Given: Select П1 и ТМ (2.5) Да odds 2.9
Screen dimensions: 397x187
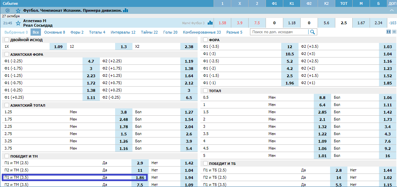Looking at the screenshot, I should (140, 163).
